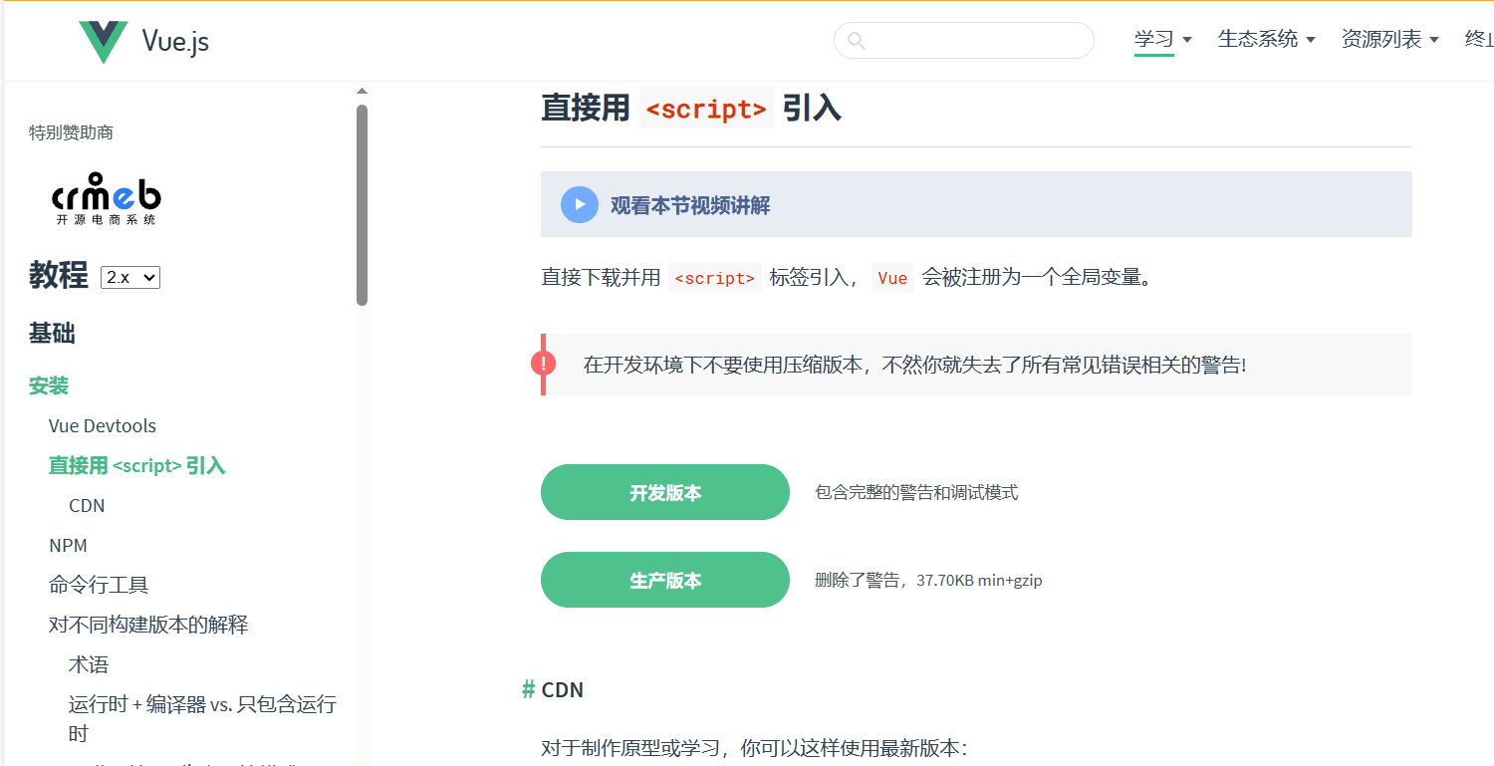Open the CDN subsection in sidebar
Screen dimensions: 1494x766
pos(87,505)
